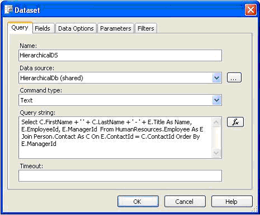Open Help for the dialog
The width and height of the screenshot is (260, 215).
232,202
